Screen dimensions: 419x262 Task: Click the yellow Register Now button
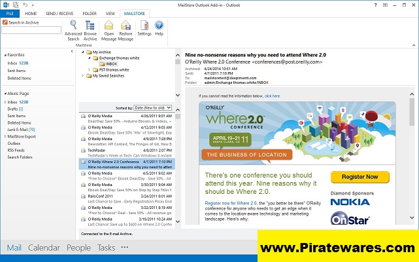[355, 177]
